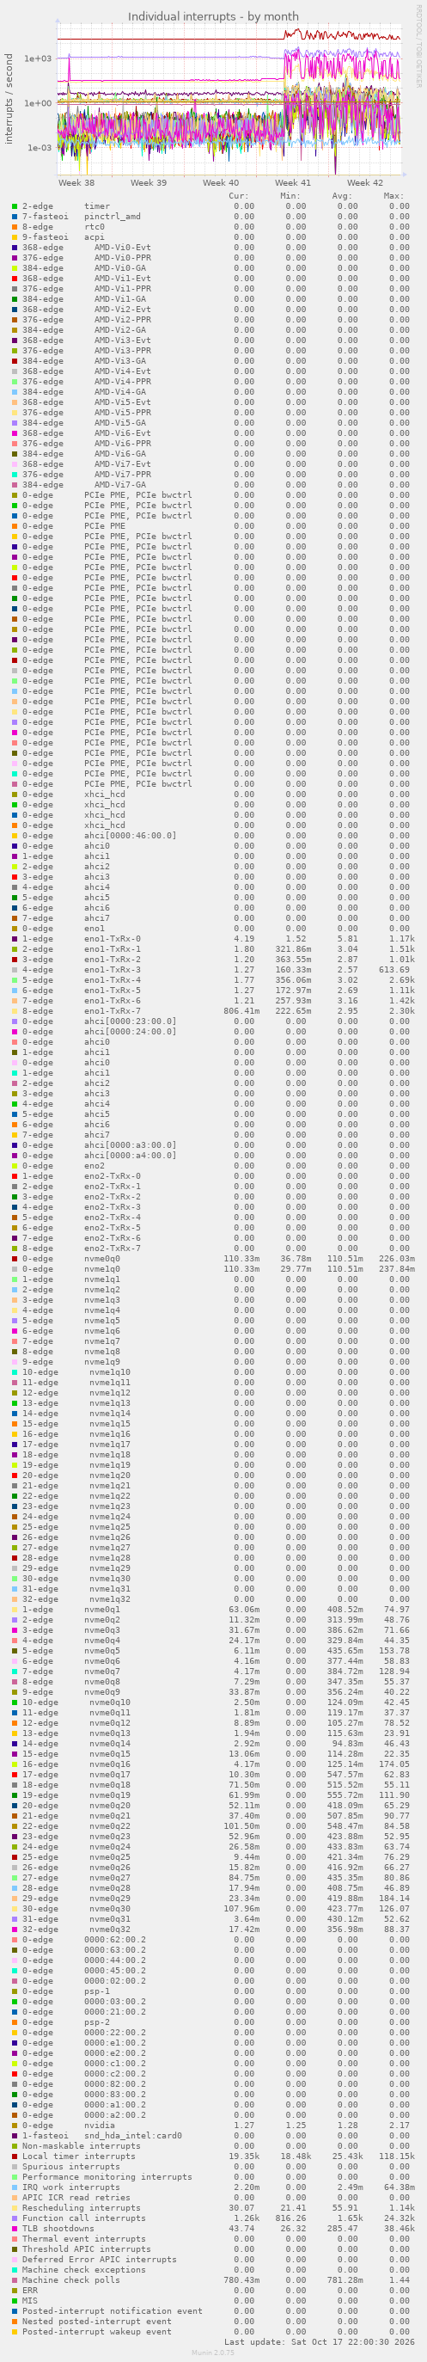Click the 'Machine check polls' legend entry
Screen dimensions: 427x2362
click(x=71, y=2280)
